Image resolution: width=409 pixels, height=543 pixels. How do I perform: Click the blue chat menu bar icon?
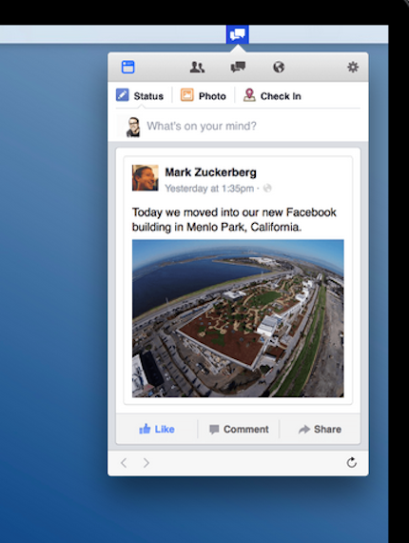coord(238,34)
